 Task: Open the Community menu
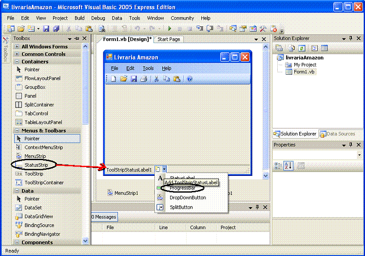point(182,18)
